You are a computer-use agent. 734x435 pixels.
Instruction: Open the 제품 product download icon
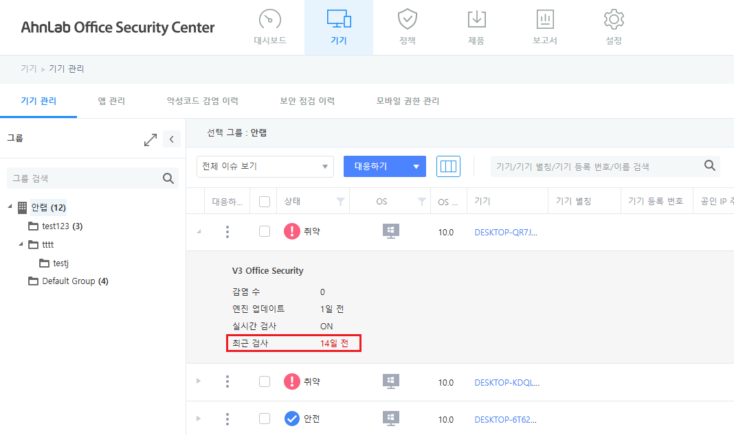pyautogui.click(x=476, y=19)
